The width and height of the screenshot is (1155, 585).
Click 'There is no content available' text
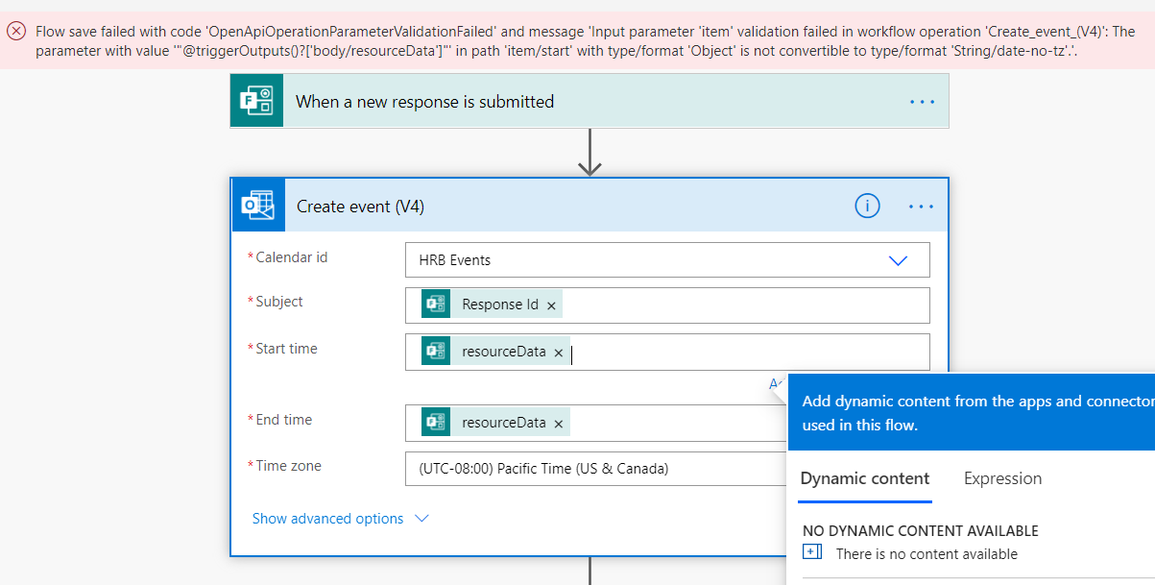pyautogui.click(x=926, y=553)
